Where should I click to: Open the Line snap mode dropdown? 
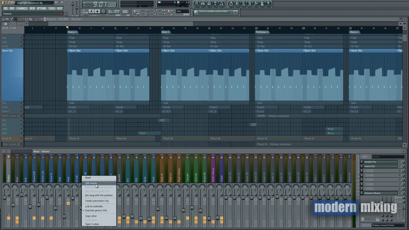182,11
